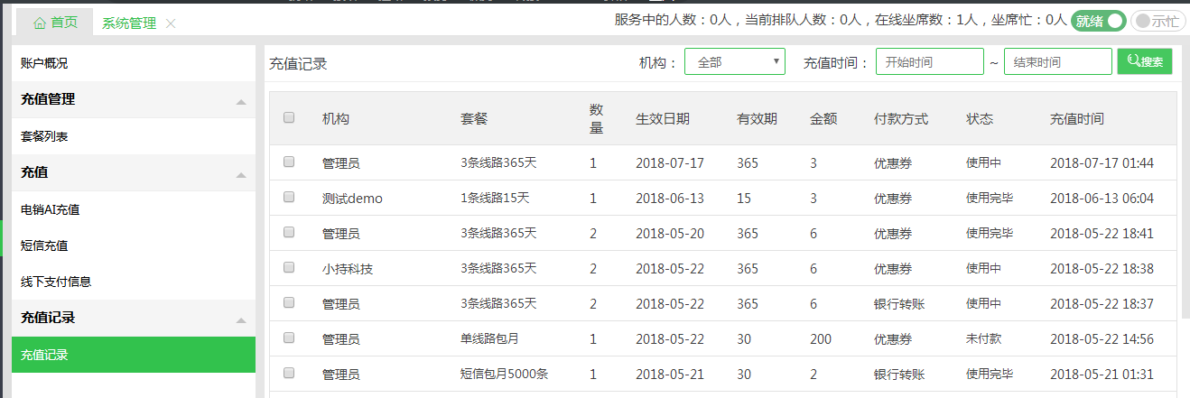Click the magnifier 搜索 button

pyautogui.click(x=1144, y=61)
